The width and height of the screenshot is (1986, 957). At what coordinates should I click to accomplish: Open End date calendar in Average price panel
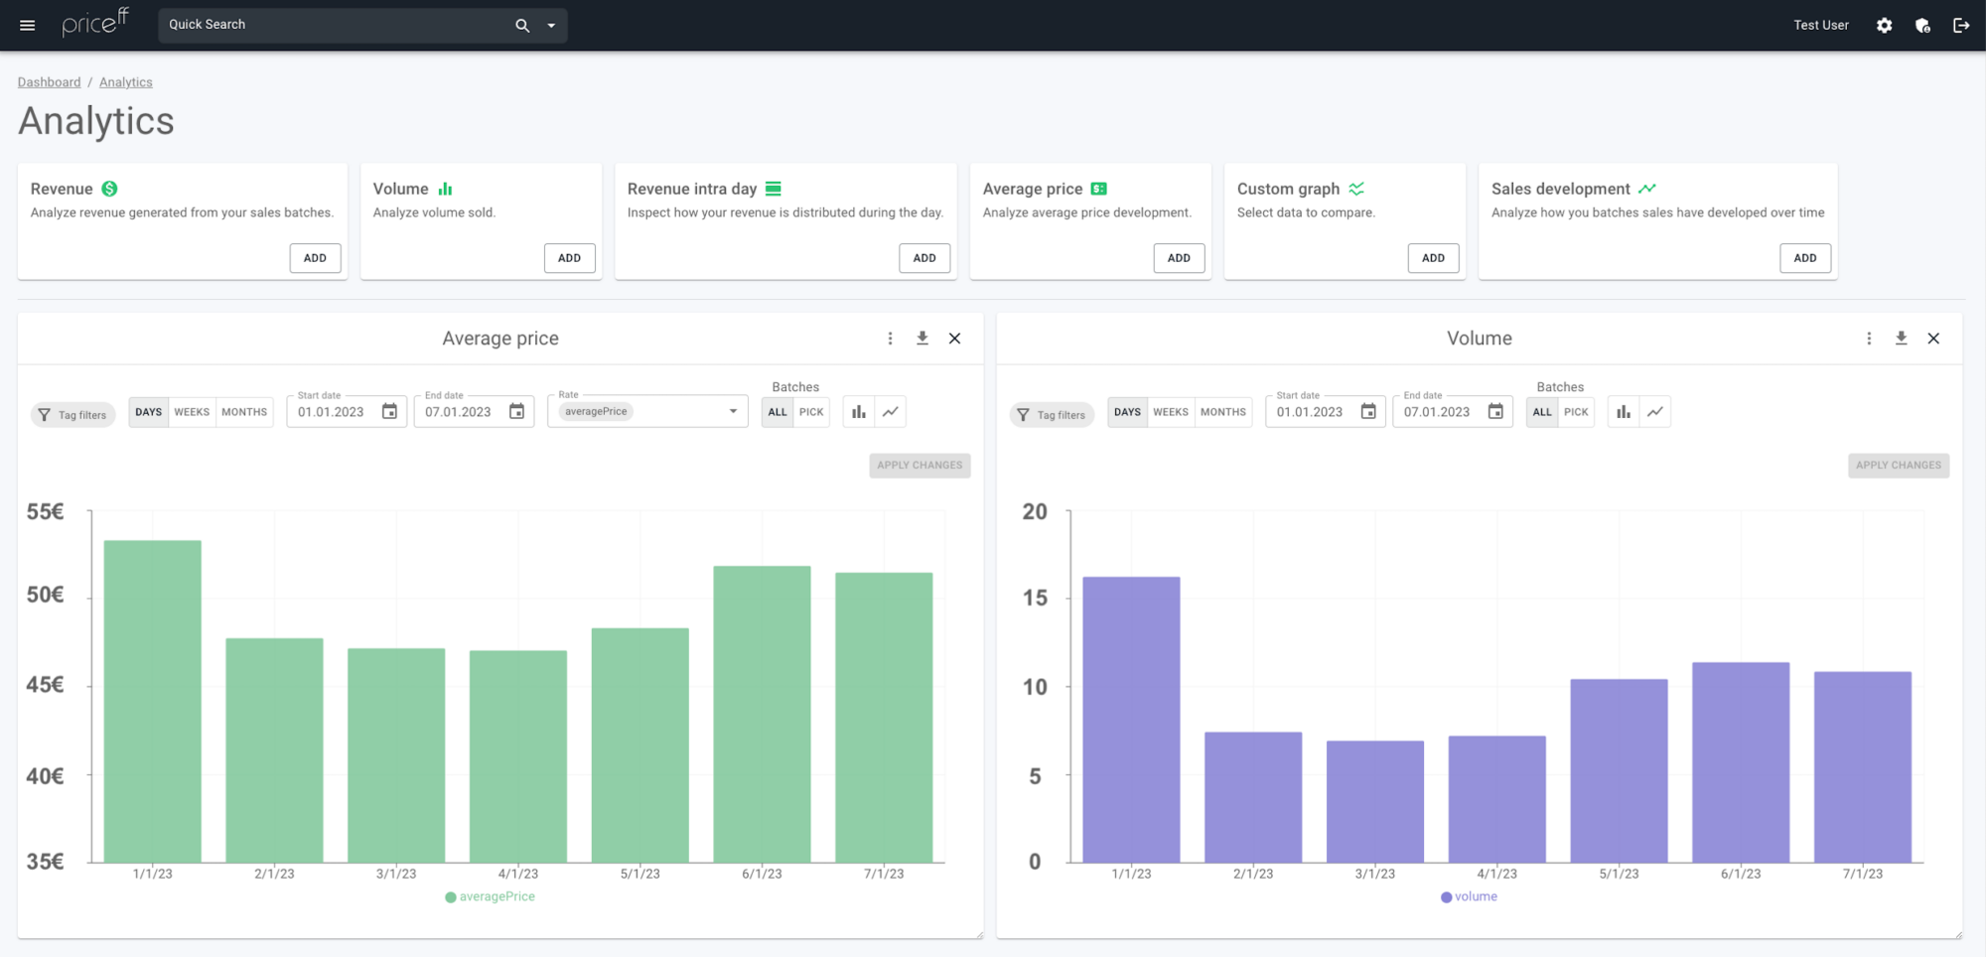click(x=516, y=412)
